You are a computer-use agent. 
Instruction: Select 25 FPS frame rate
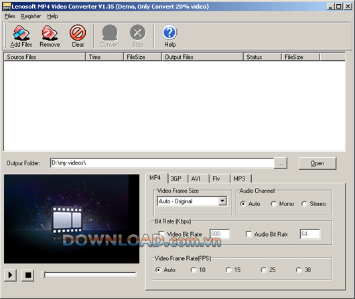point(263,270)
